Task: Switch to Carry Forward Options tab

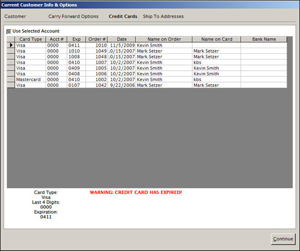Action: pos(73,16)
